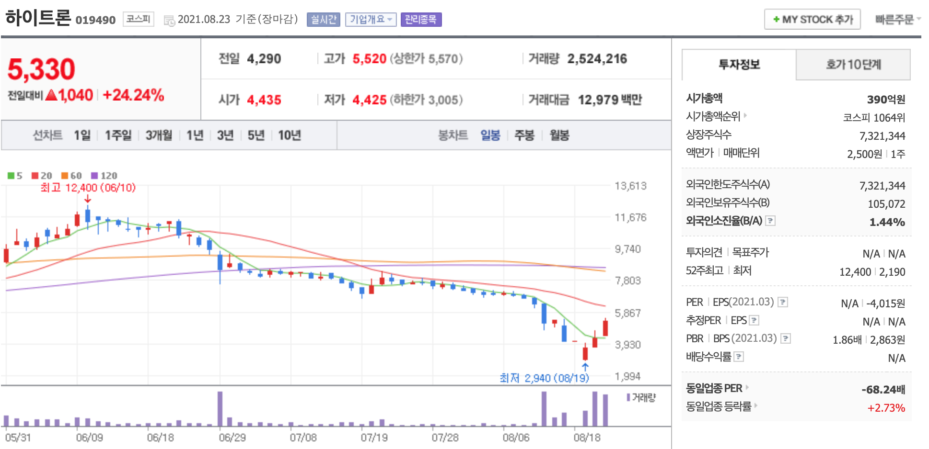Switch to the 투자정보 tab
Screen dimensions: 929x449
[739, 65]
